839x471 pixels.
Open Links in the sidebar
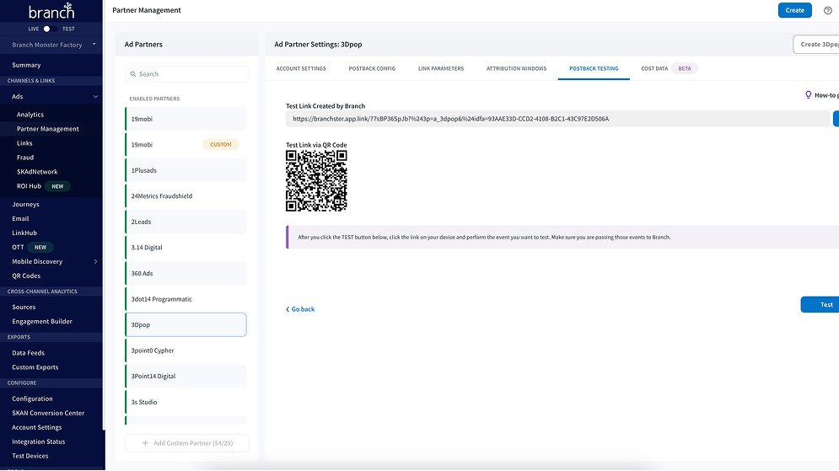point(24,143)
